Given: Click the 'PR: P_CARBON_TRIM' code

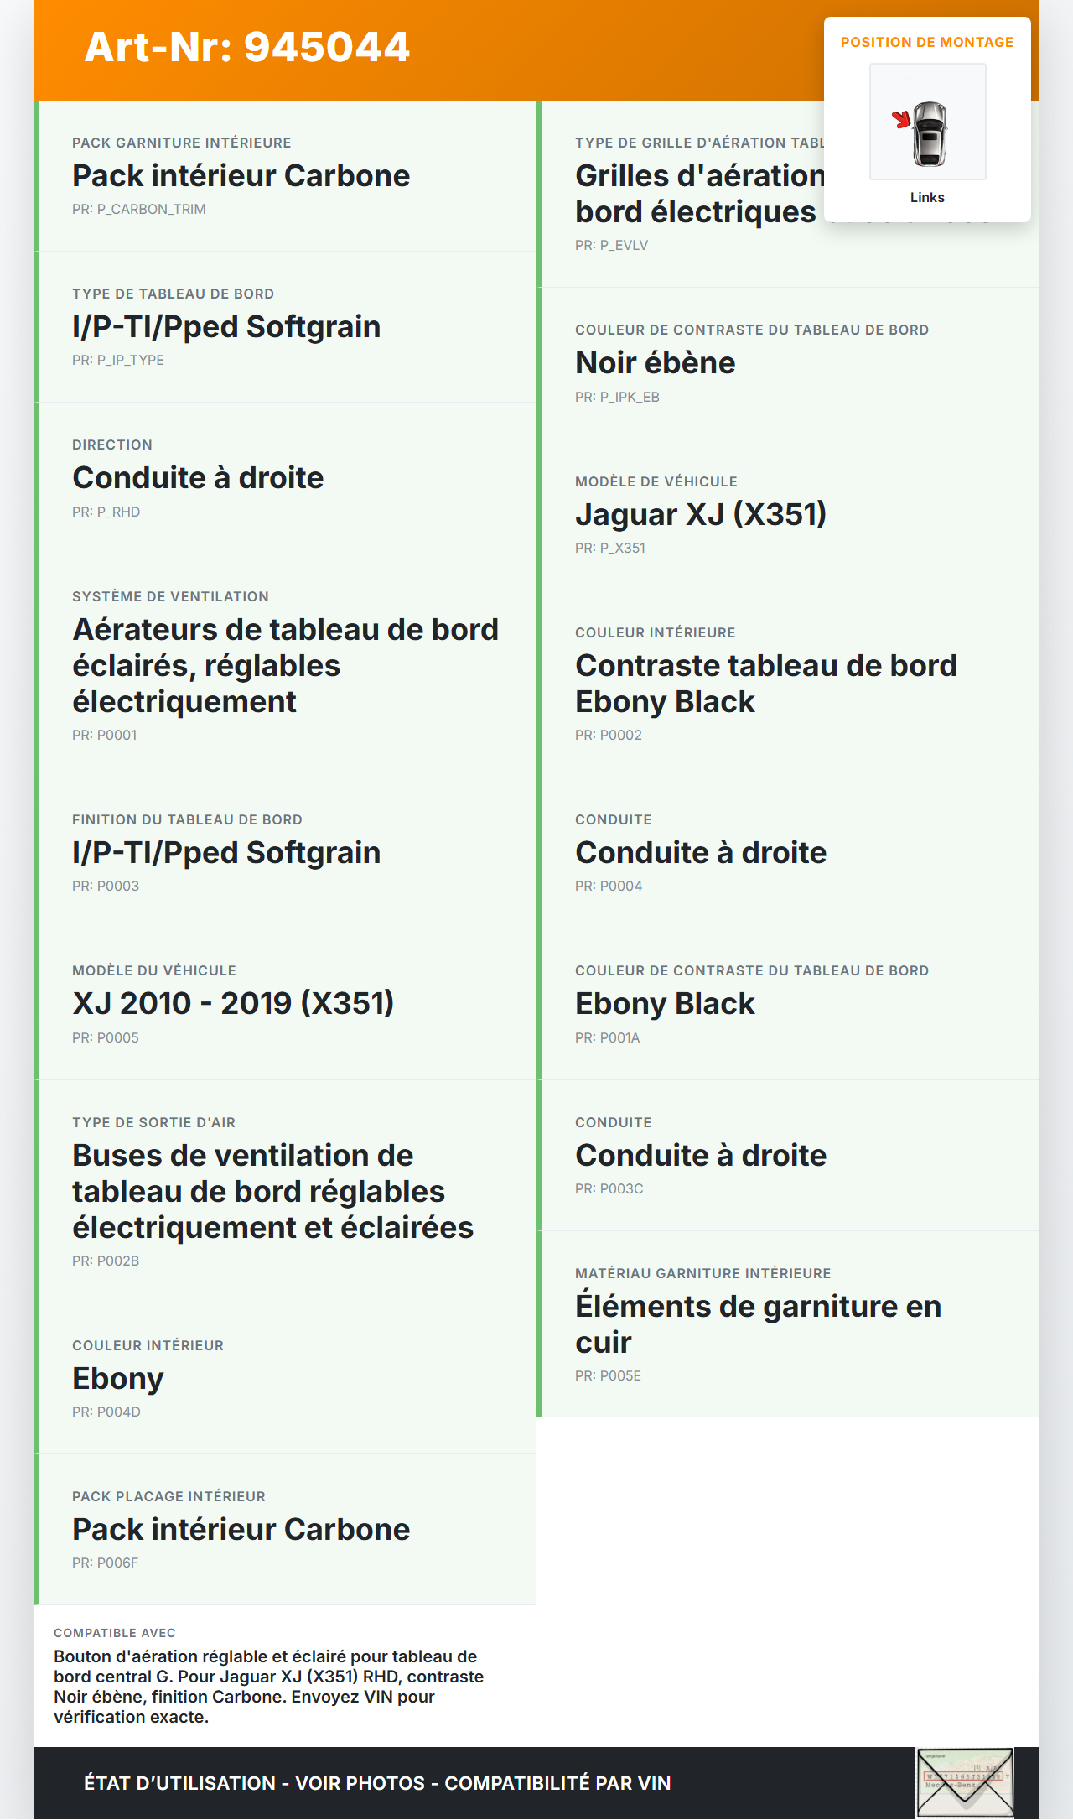Looking at the screenshot, I should [x=138, y=209].
